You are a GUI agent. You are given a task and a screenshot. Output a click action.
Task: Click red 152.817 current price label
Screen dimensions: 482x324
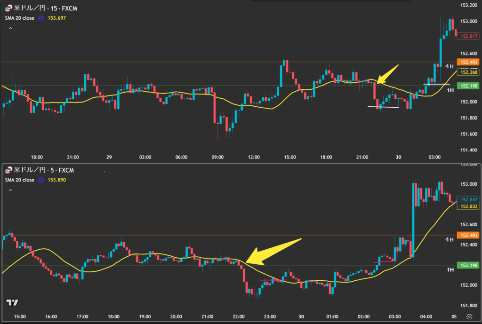click(x=469, y=36)
